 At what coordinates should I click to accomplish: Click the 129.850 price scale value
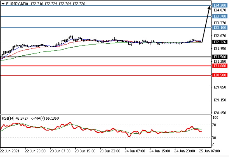click(220, 87)
